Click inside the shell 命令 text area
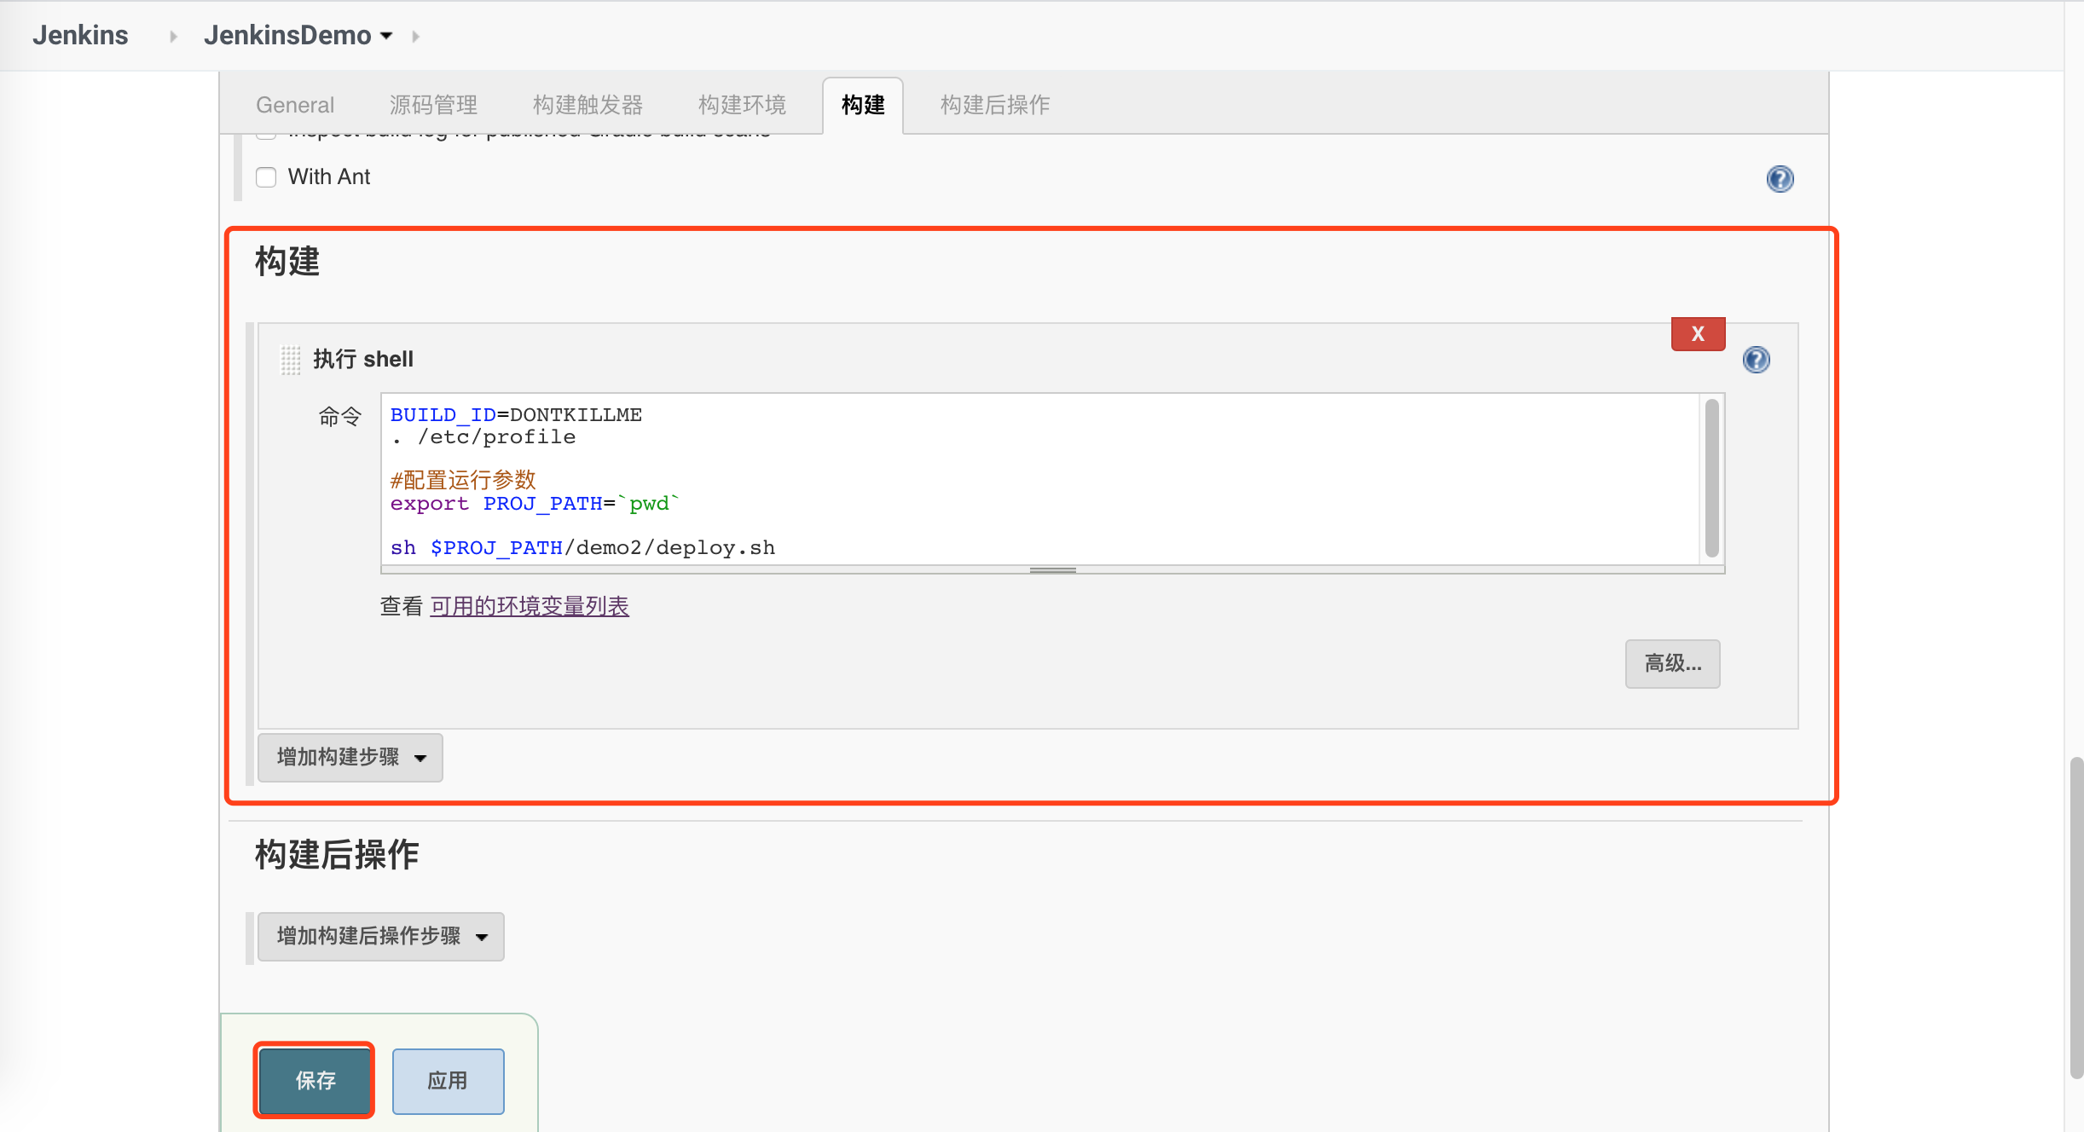The image size is (2084, 1132). point(1040,479)
